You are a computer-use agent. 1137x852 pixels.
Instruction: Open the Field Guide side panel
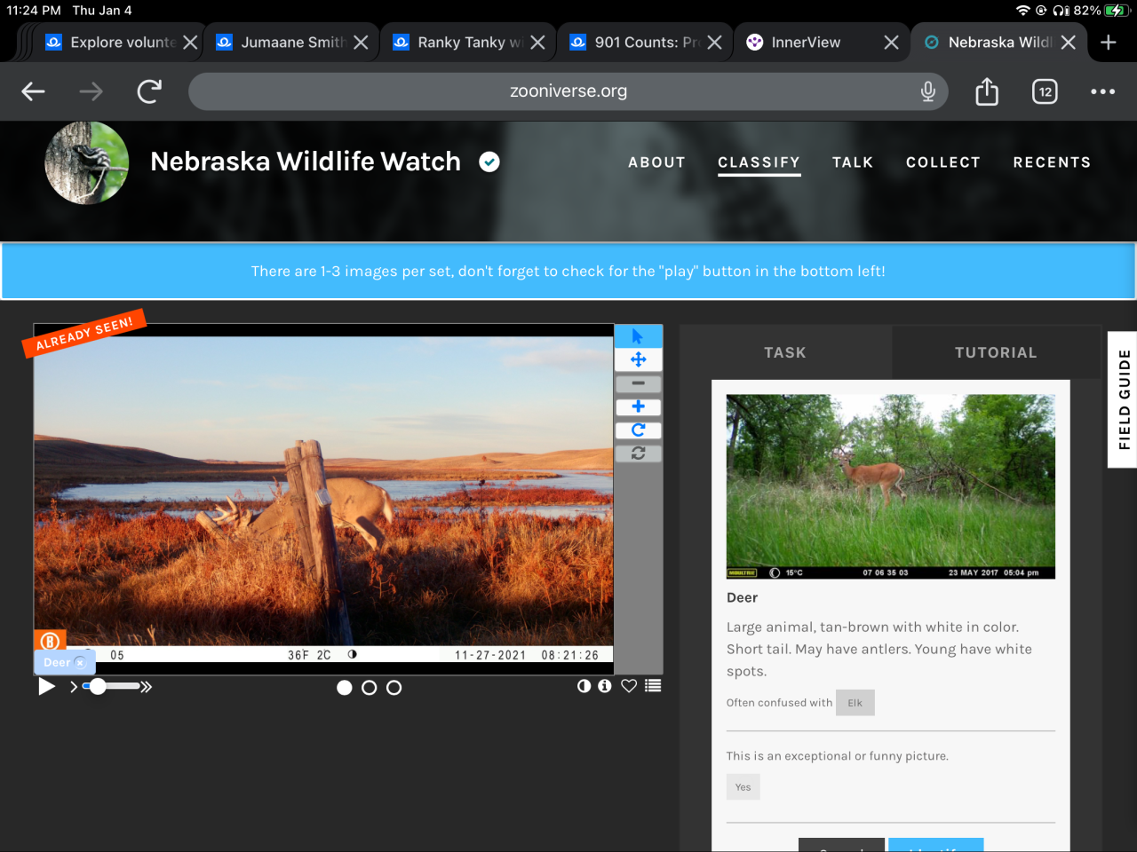tap(1123, 399)
